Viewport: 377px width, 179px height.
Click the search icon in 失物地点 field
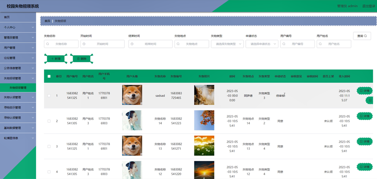click(x=178, y=44)
